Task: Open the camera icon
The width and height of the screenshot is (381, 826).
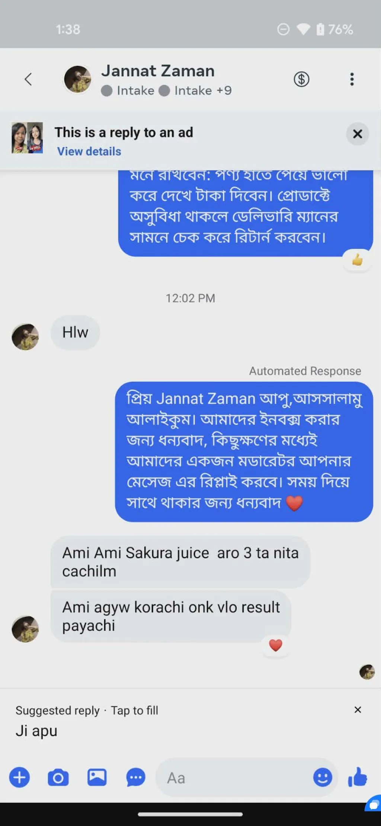Action: [58, 777]
